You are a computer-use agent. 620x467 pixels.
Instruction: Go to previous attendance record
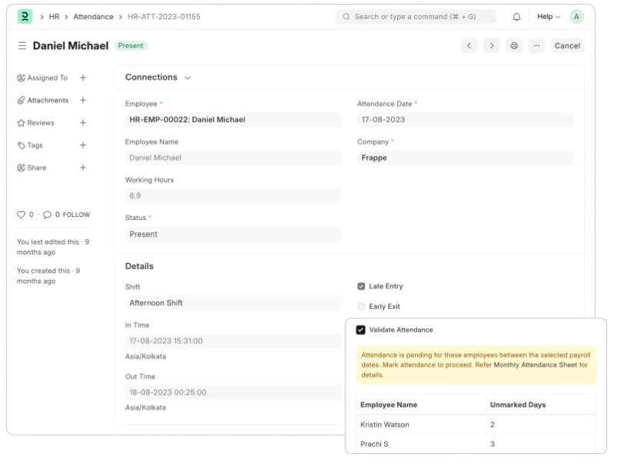tap(469, 46)
